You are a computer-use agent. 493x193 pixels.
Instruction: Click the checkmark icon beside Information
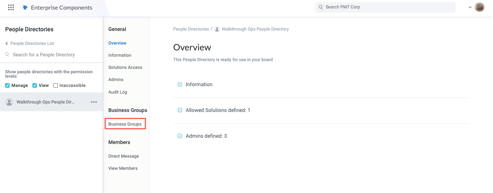180,84
